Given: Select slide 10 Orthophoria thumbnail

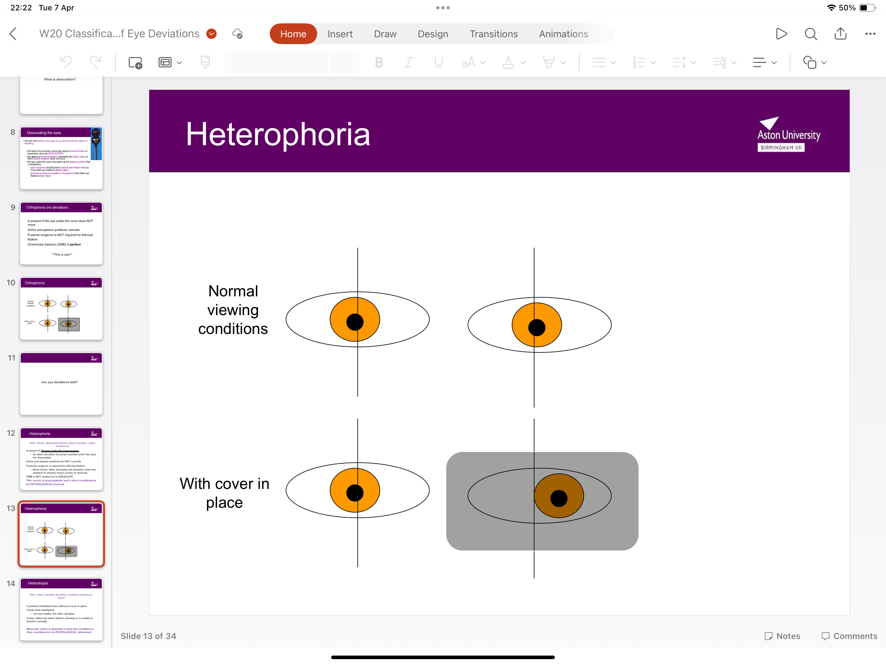Looking at the screenshot, I should pos(61,308).
